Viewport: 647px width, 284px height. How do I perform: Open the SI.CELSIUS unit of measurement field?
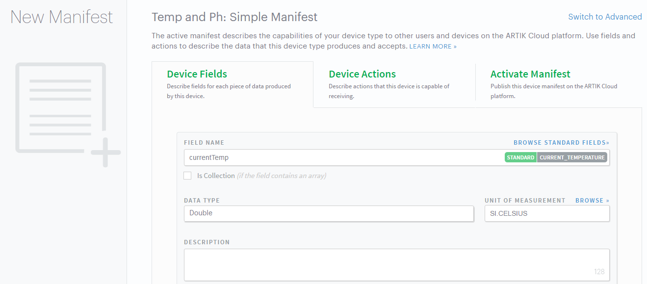pyautogui.click(x=546, y=213)
